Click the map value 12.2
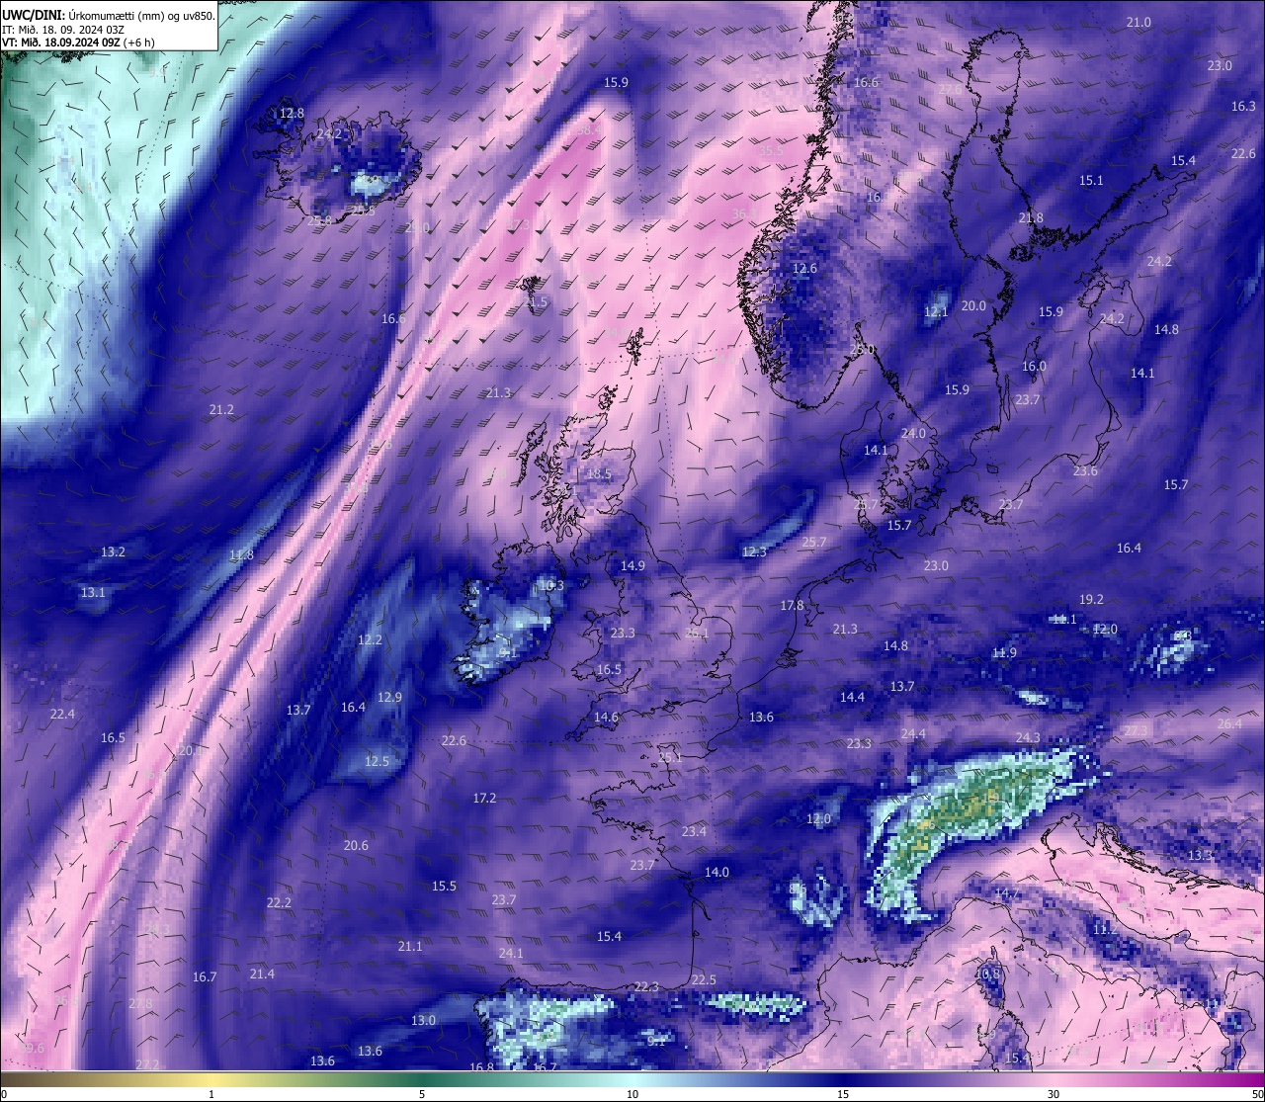The image size is (1265, 1102). coord(370,640)
